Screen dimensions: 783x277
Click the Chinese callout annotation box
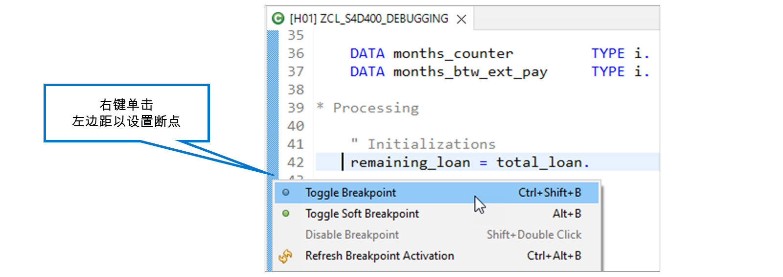point(127,113)
